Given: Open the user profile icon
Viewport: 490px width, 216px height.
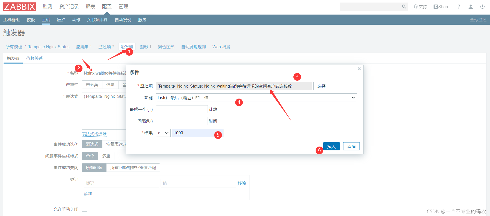Looking at the screenshot, I should click(471, 7).
